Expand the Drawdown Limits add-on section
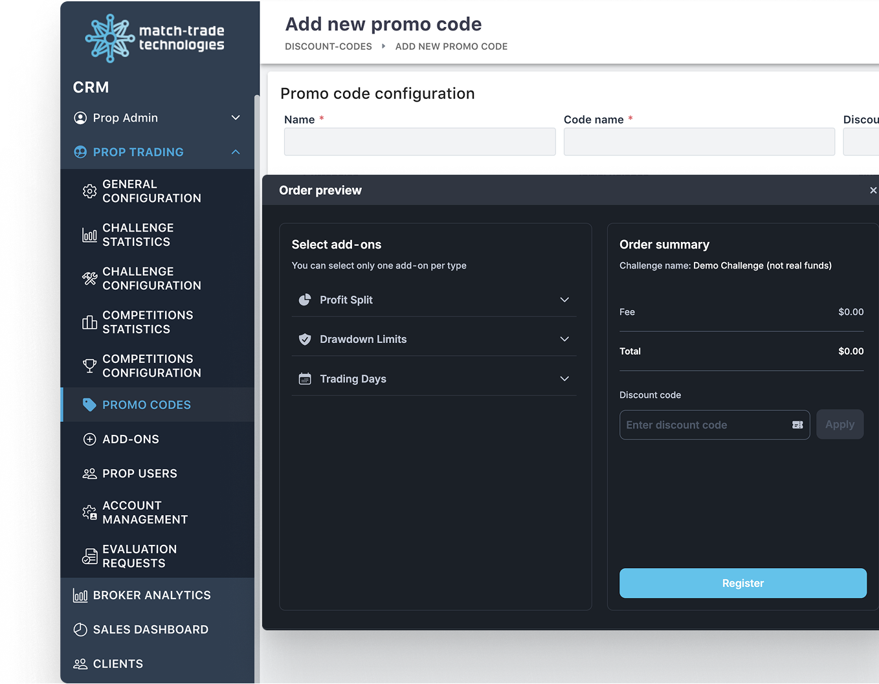Viewport: 879px width, 684px height. pos(564,338)
